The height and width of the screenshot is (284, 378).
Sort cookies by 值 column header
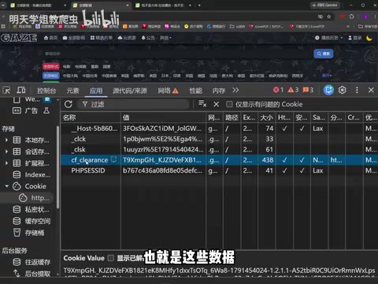[x=163, y=118]
